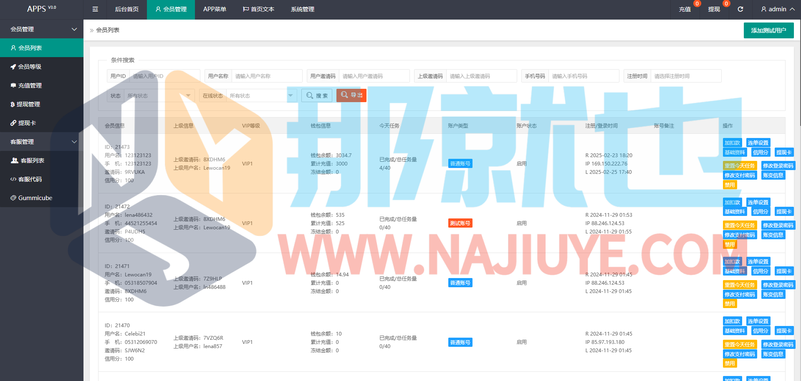Image resolution: width=801 pixels, height=381 pixels.
Task: Switch to the 系统管理 top tab
Action: (x=303, y=9)
